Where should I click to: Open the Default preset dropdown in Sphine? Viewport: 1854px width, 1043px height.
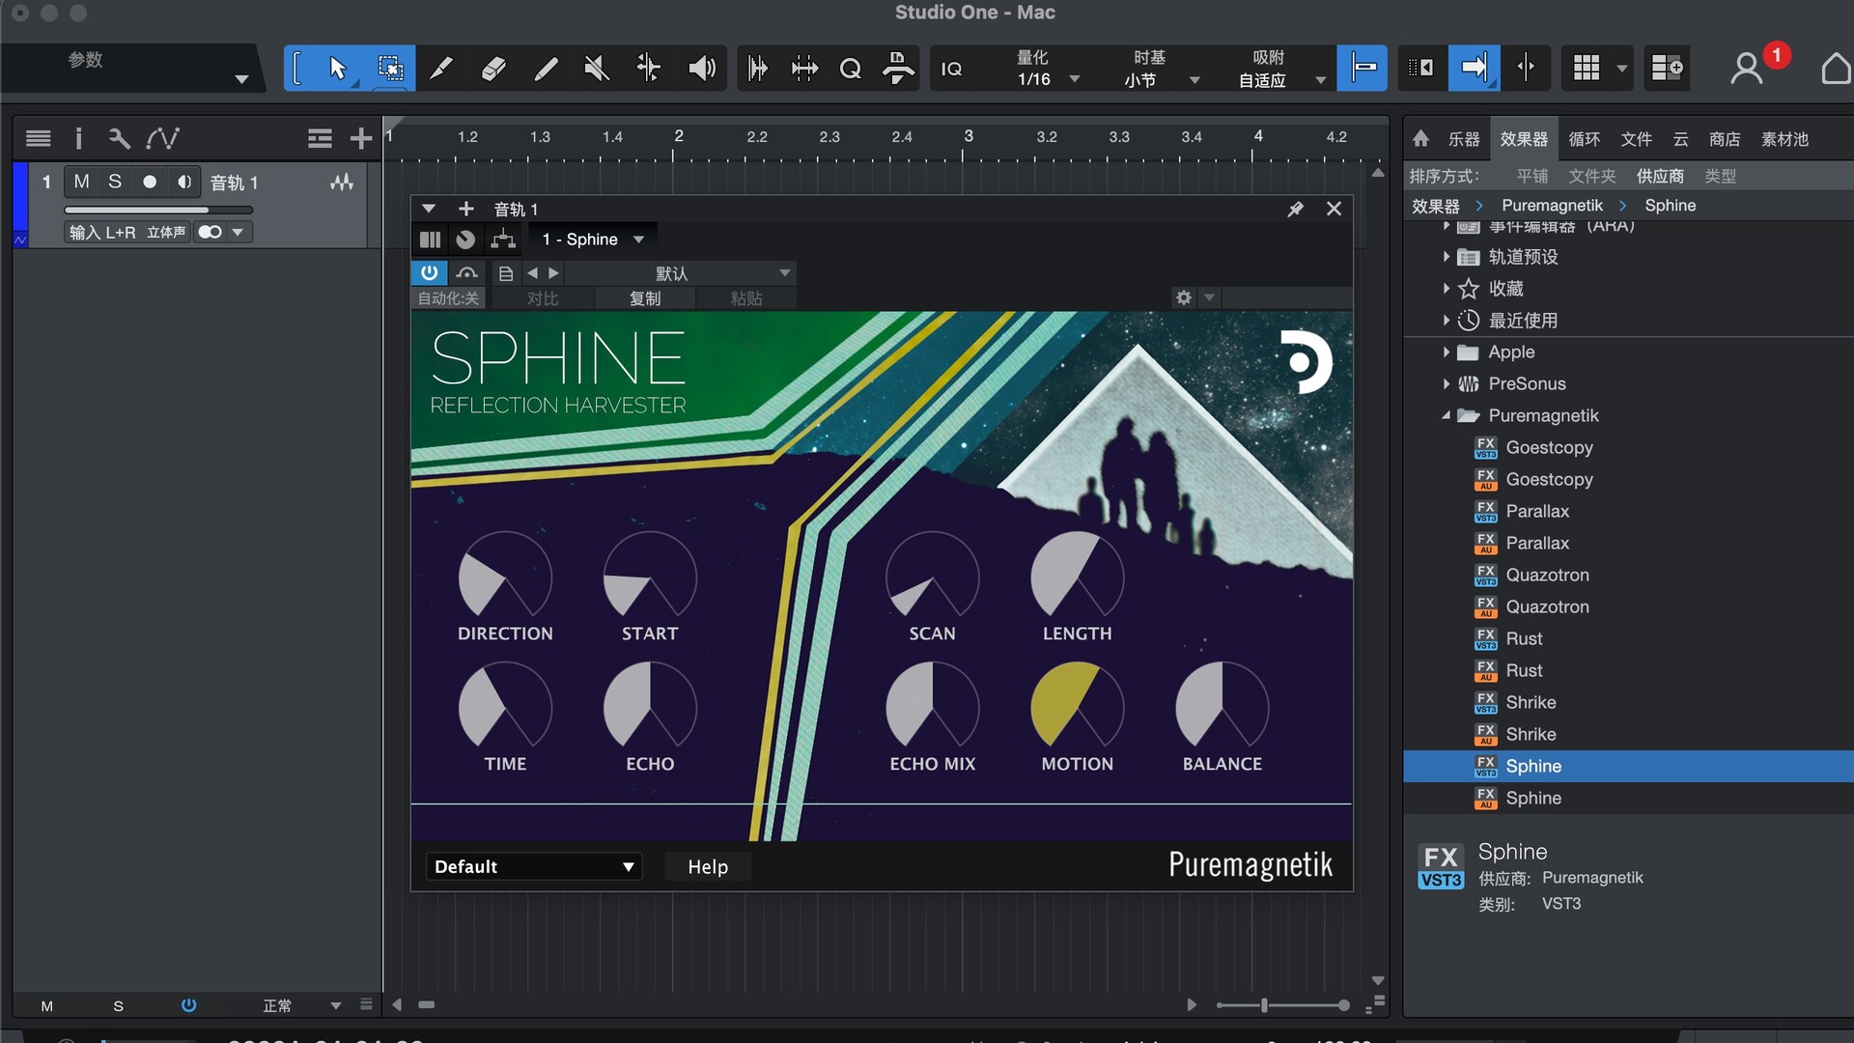click(532, 866)
